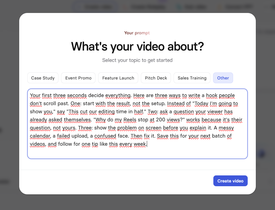Click the "What's your video about?" heading
Image resolution: width=275 pixels, height=210 pixels.
tap(137, 46)
